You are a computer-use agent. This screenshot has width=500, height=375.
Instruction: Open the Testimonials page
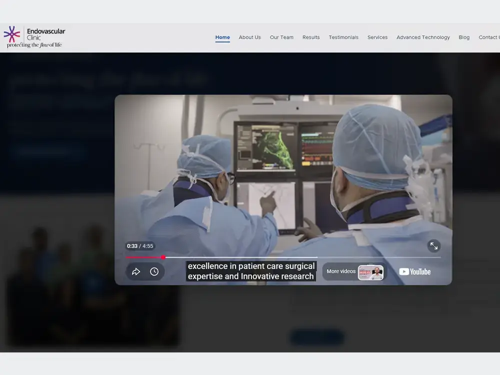click(343, 37)
